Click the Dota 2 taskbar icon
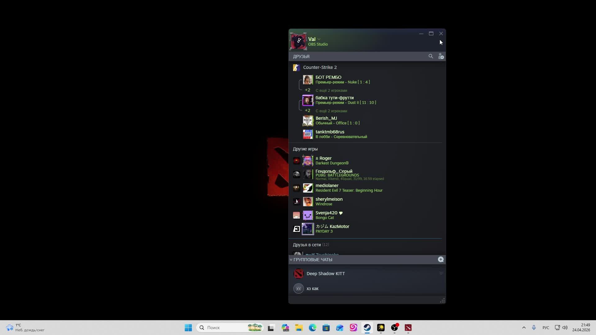The image size is (596, 335). pyautogui.click(x=408, y=328)
